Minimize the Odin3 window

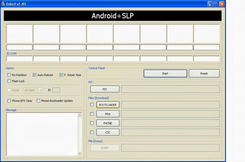210,3
